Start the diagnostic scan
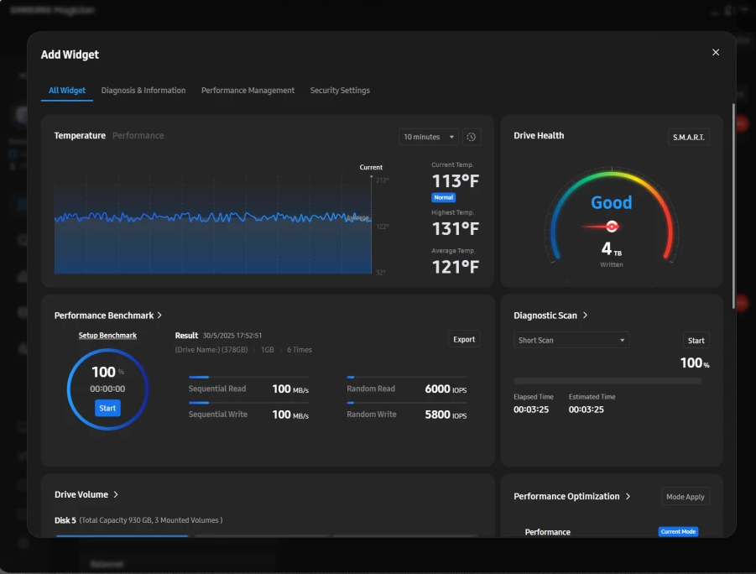This screenshot has width=756, height=574. point(696,340)
